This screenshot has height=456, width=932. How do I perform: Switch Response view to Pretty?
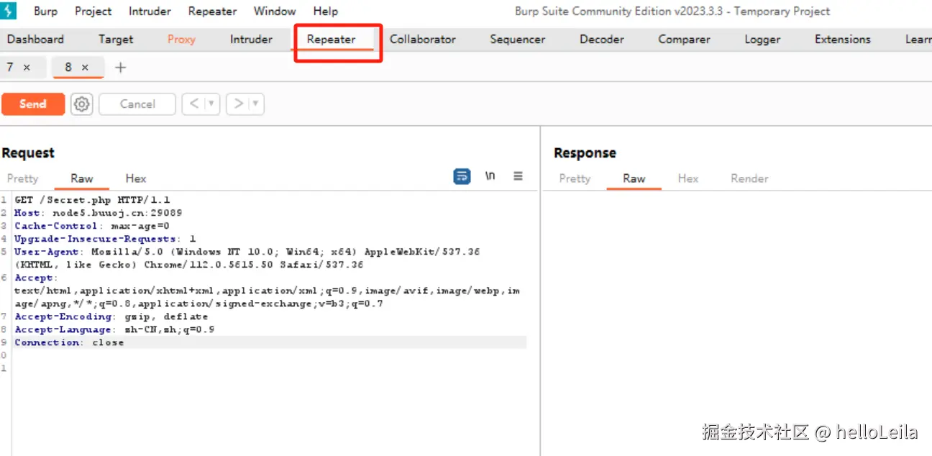click(575, 178)
